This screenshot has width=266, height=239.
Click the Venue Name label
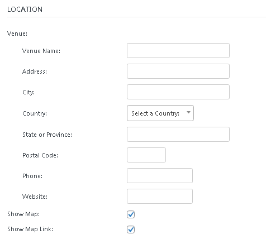point(41,51)
